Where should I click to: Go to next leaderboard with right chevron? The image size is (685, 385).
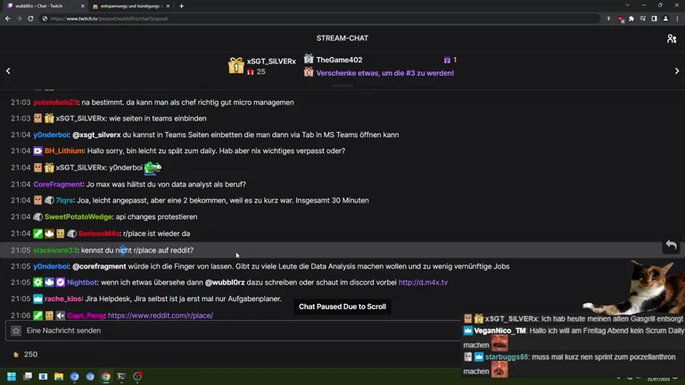tap(677, 71)
